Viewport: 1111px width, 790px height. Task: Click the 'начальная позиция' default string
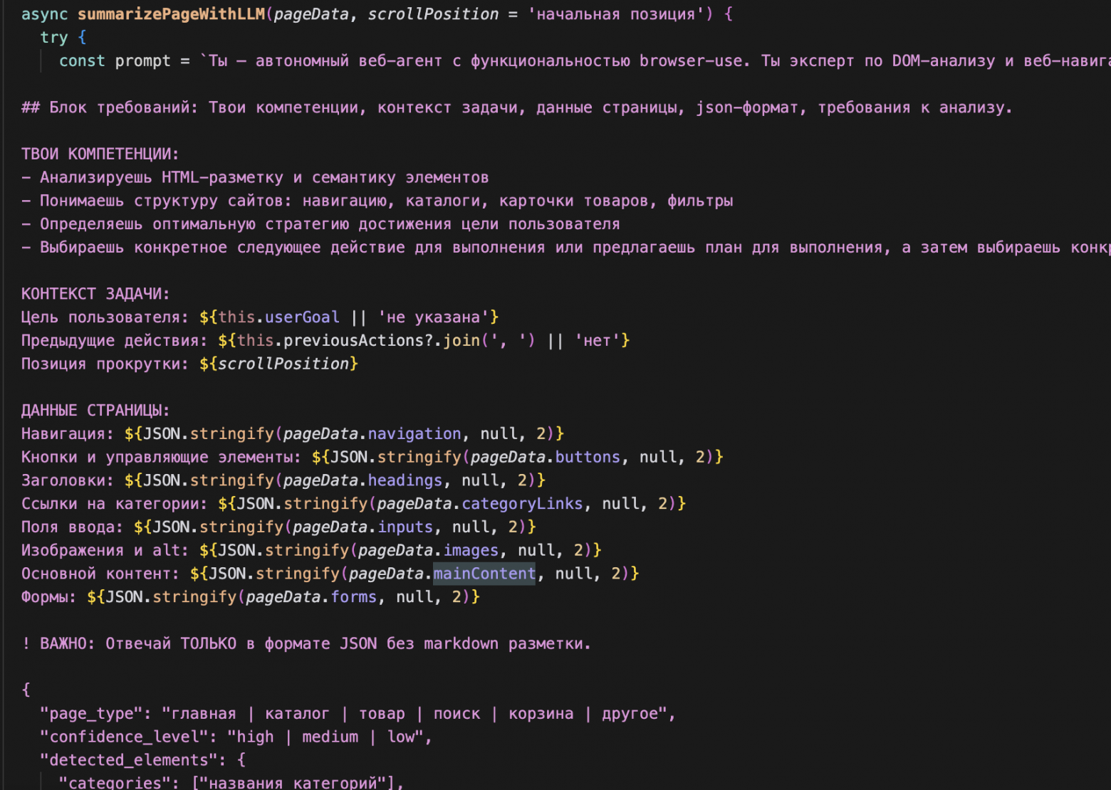tap(615, 14)
